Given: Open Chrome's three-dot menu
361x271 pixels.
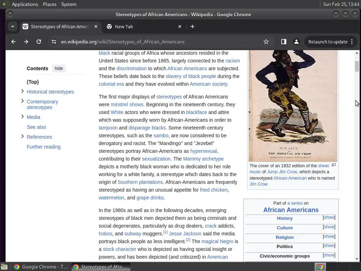Looking at the screenshot, I should pos(352,42).
